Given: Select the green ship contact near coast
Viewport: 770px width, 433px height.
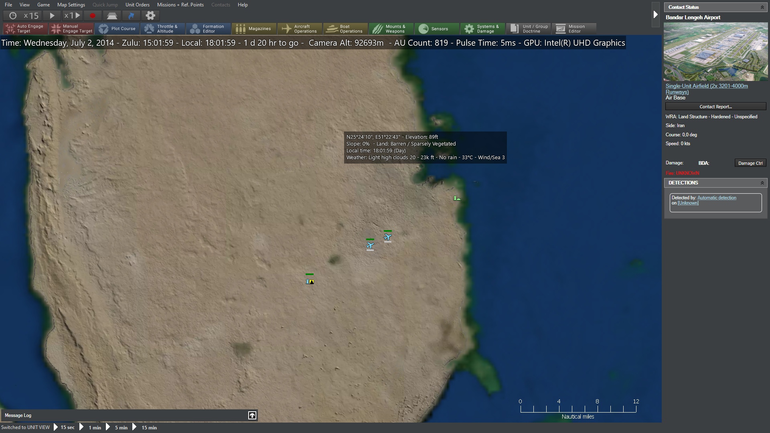Looking at the screenshot, I should 457,198.
